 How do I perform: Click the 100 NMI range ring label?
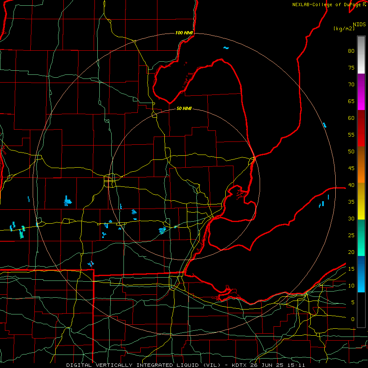184,33
